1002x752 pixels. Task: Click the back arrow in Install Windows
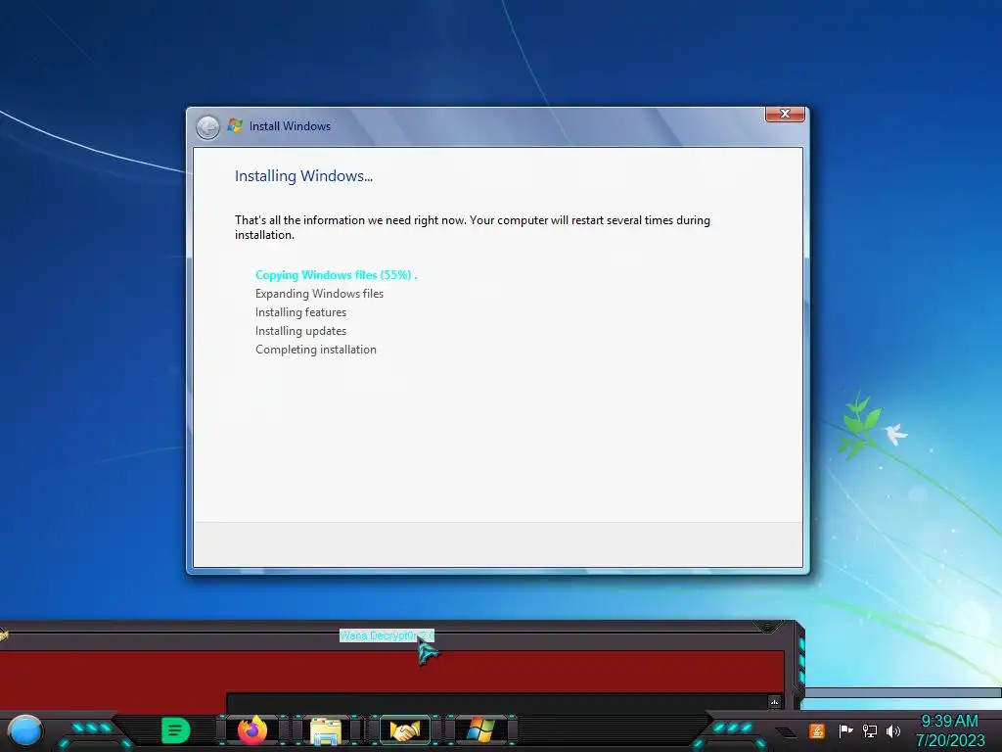click(207, 127)
